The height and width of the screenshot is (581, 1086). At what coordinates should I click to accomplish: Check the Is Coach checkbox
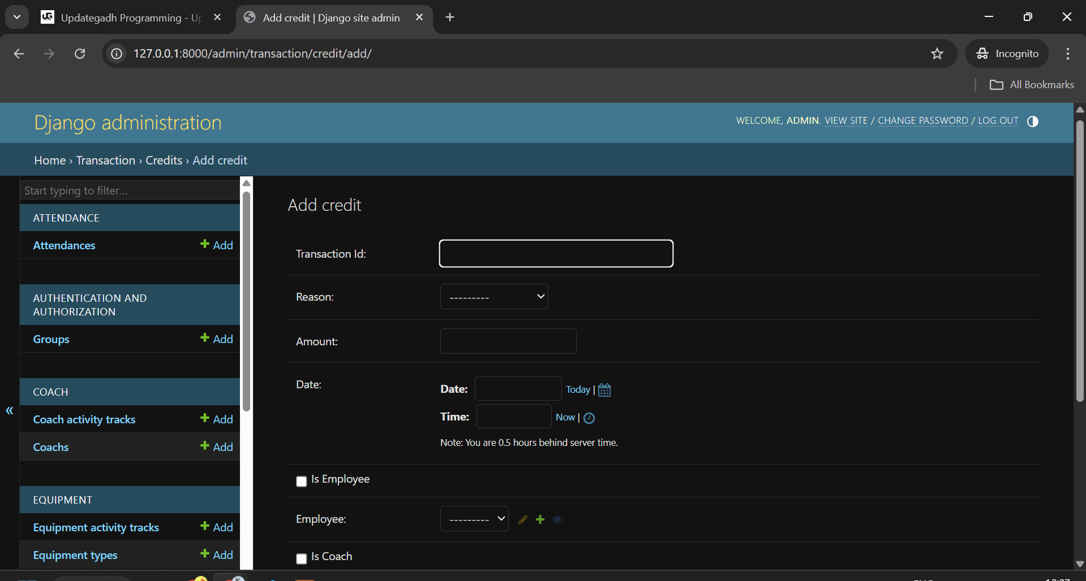click(x=301, y=558)
